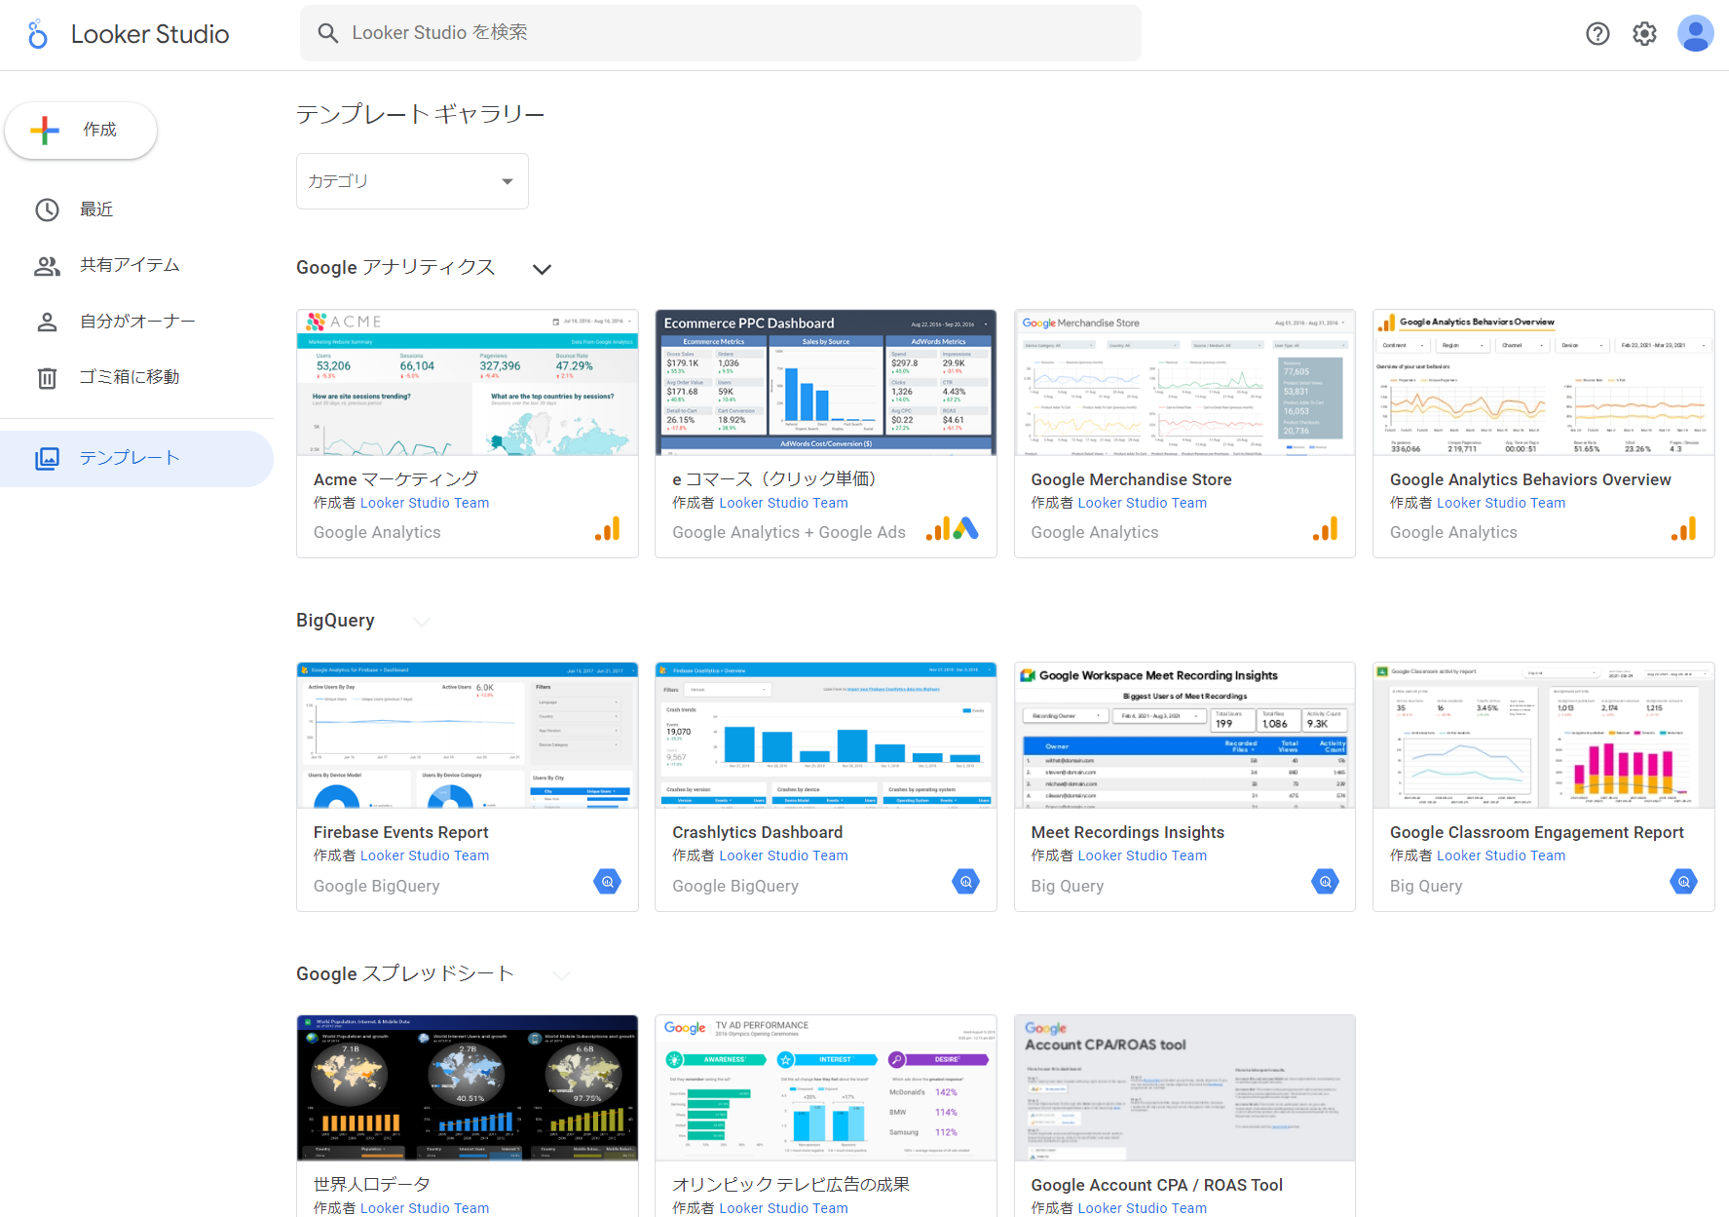Click the Google Account CPA / ROAS Tool title
Screen dimensions: 1729x1217
click(1156, 1185)
